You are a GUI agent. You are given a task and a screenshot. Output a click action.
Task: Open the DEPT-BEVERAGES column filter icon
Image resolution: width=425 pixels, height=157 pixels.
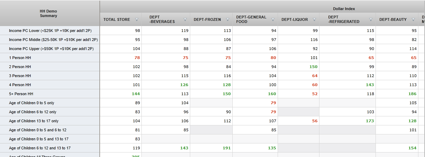click(185, 20)
